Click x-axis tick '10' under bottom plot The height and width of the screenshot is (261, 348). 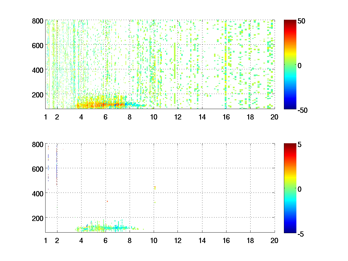[x=154, y=240]
